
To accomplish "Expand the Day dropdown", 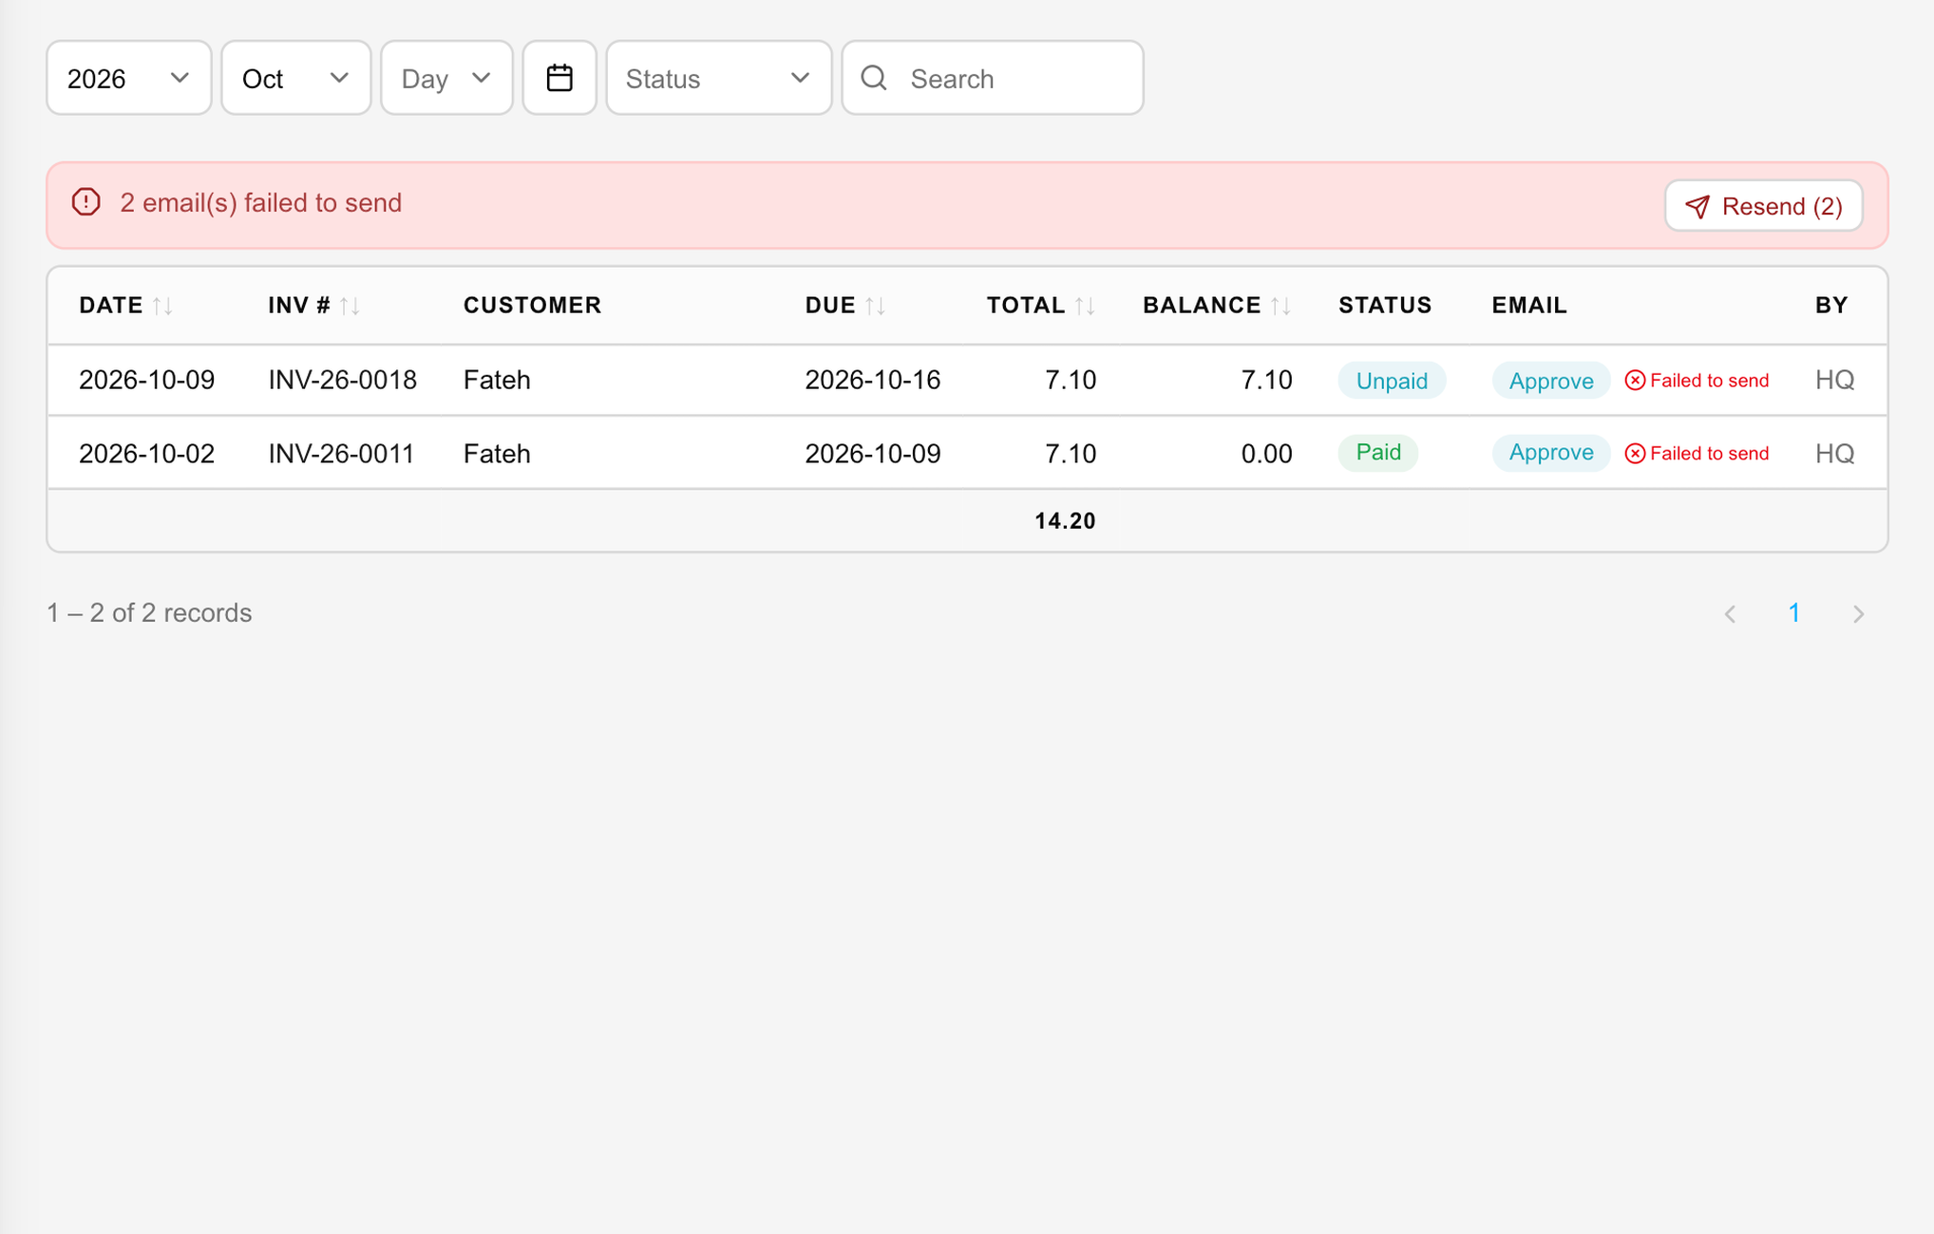I will (446, 78).
